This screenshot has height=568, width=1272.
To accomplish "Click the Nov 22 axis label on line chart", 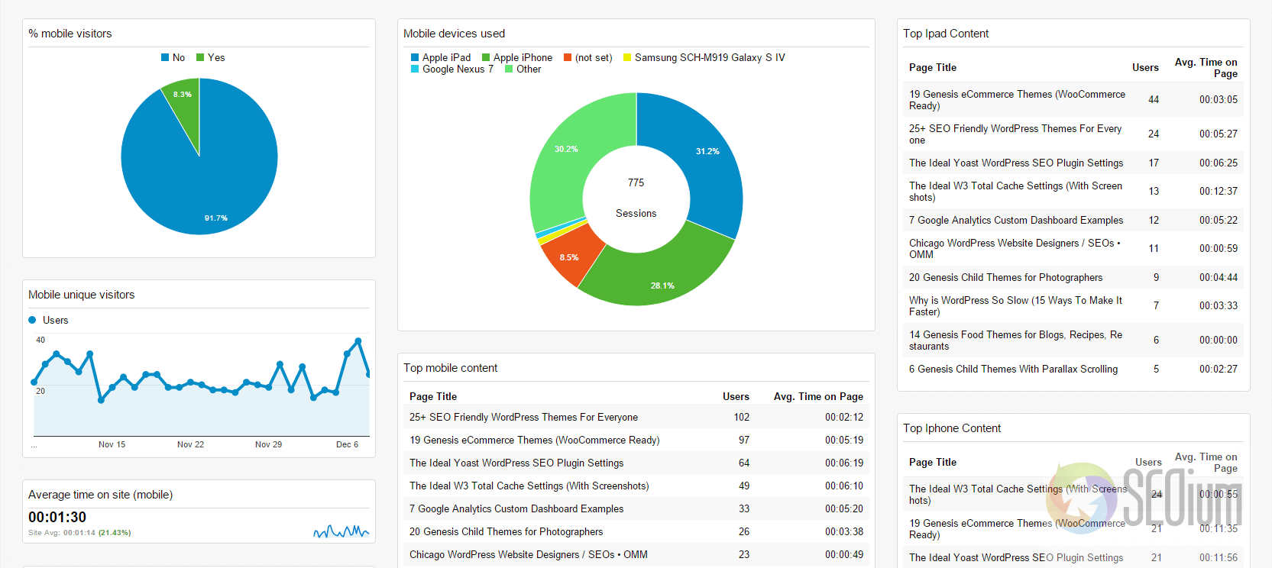I will (x=190, y=444).
